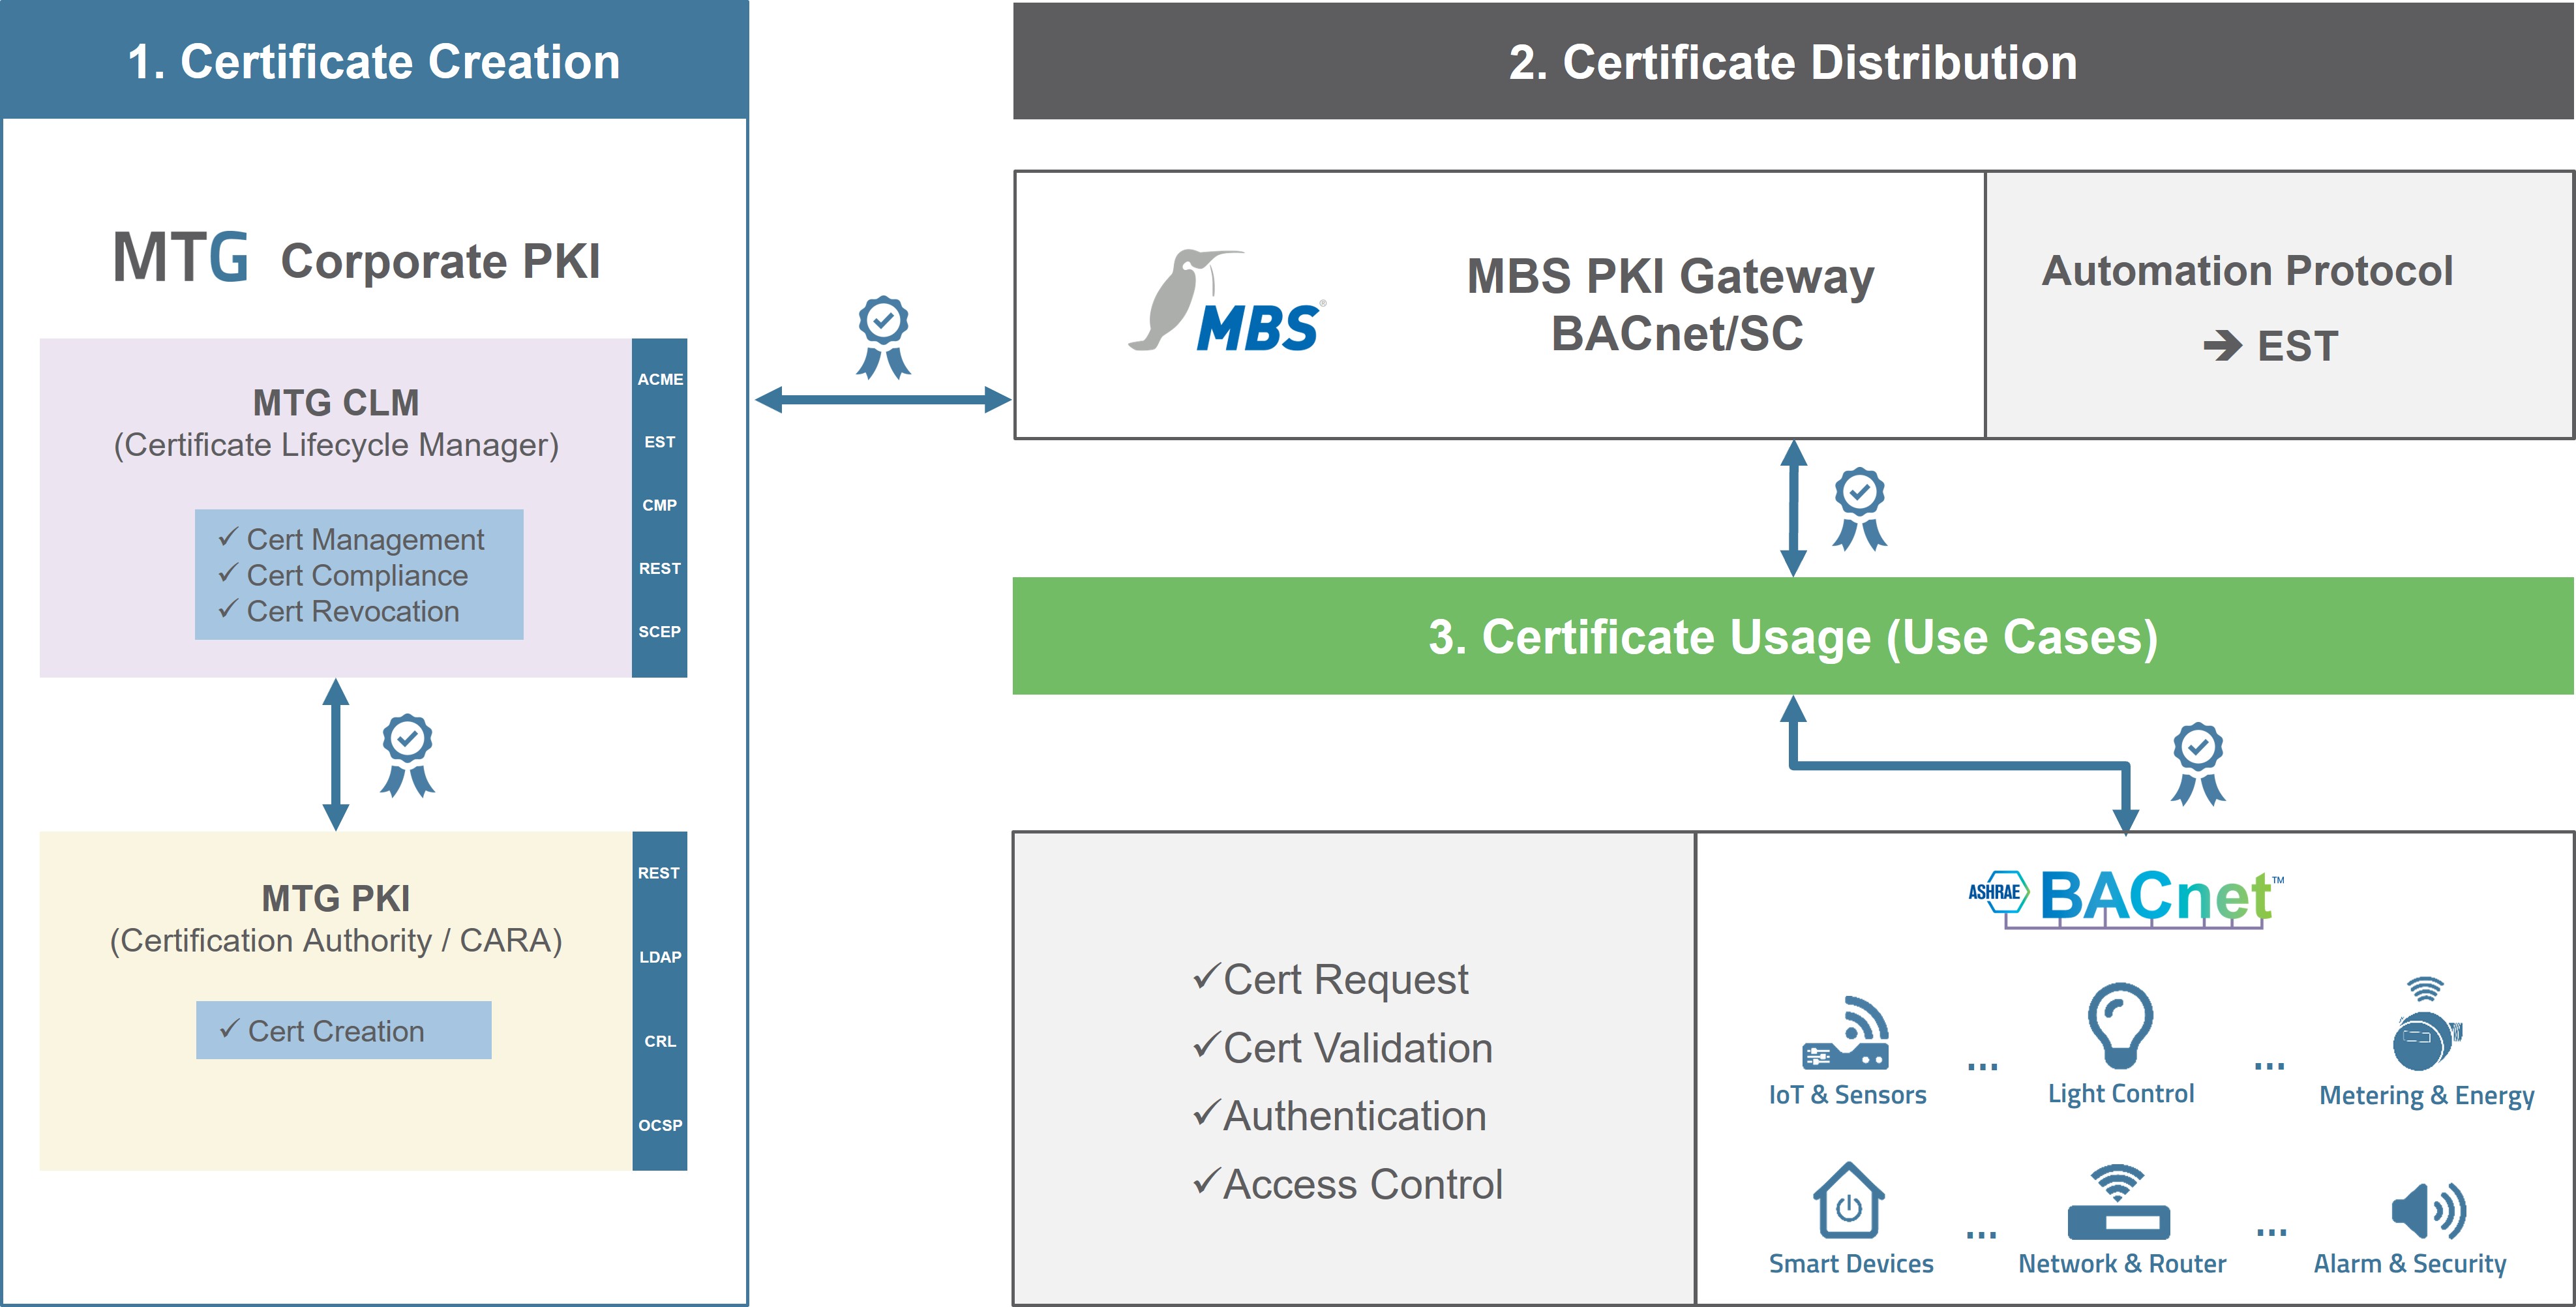Image resolution: width=2576 pixels, height=1307 pixels.
Task: Click the MTG CLM title
Action: pyautogui.click(x=336, y=403)
